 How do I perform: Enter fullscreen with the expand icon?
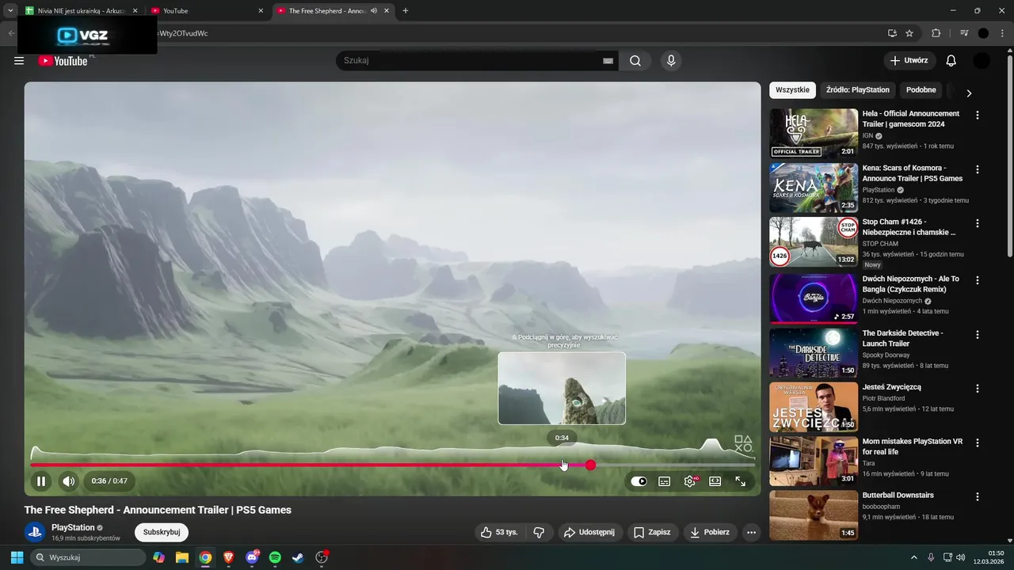pos(741,481)
